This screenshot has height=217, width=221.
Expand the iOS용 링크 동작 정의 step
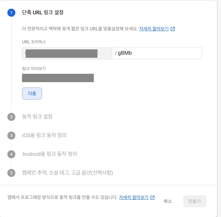(44, 135)
